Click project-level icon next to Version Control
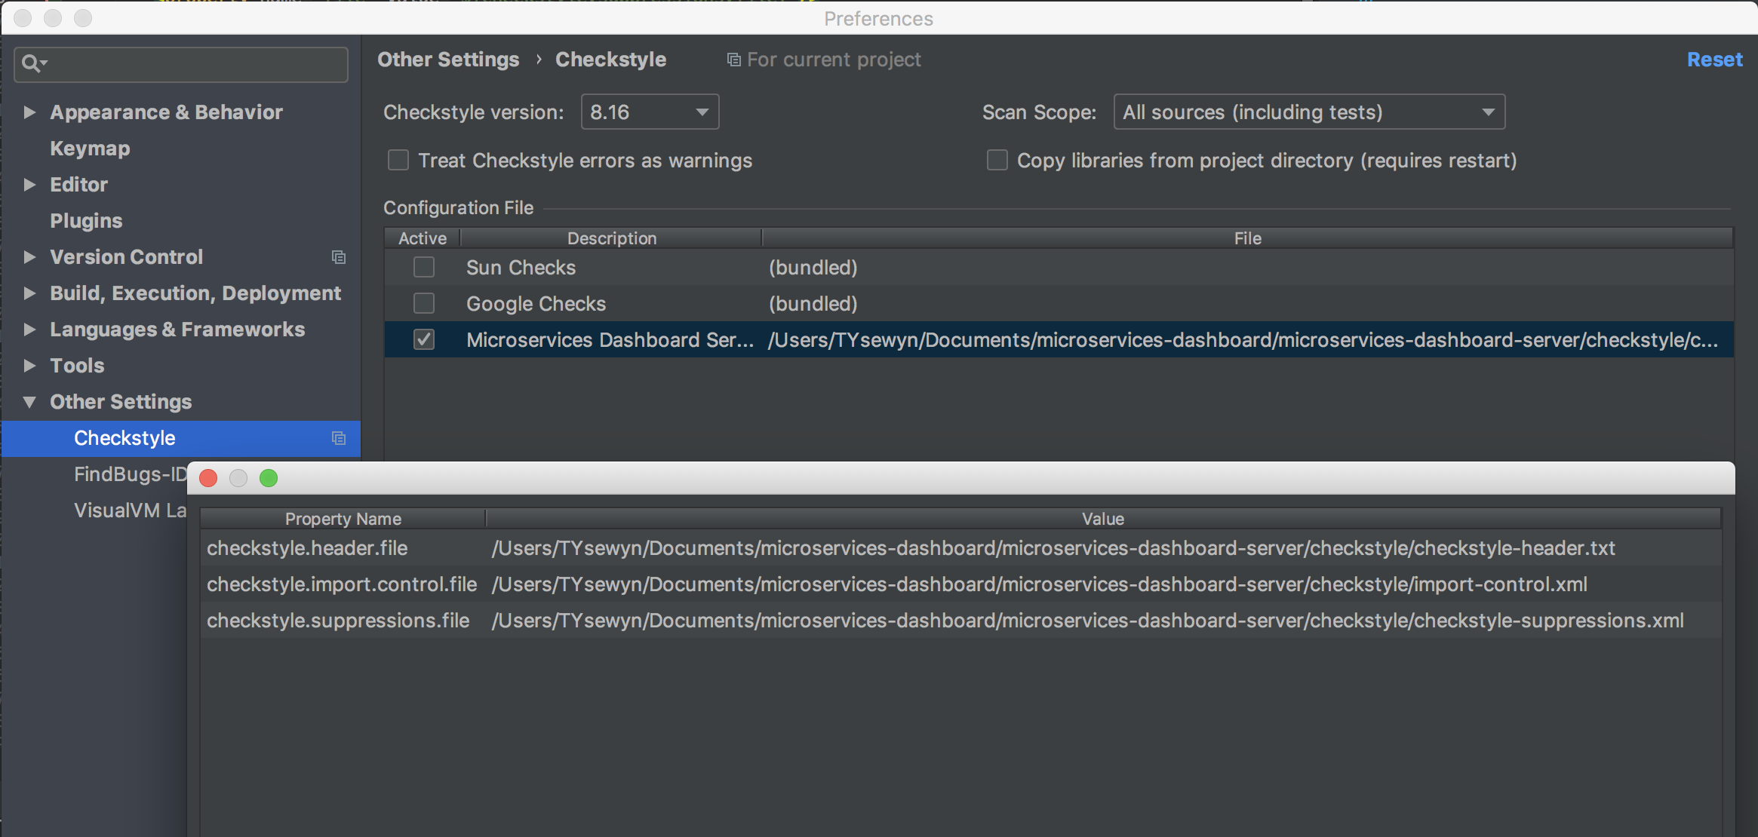The image size is (1758, 837). point(339,258)
